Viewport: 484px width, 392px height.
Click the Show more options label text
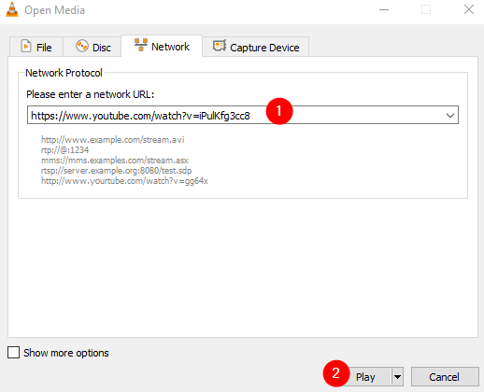click(x=66, y=353)
